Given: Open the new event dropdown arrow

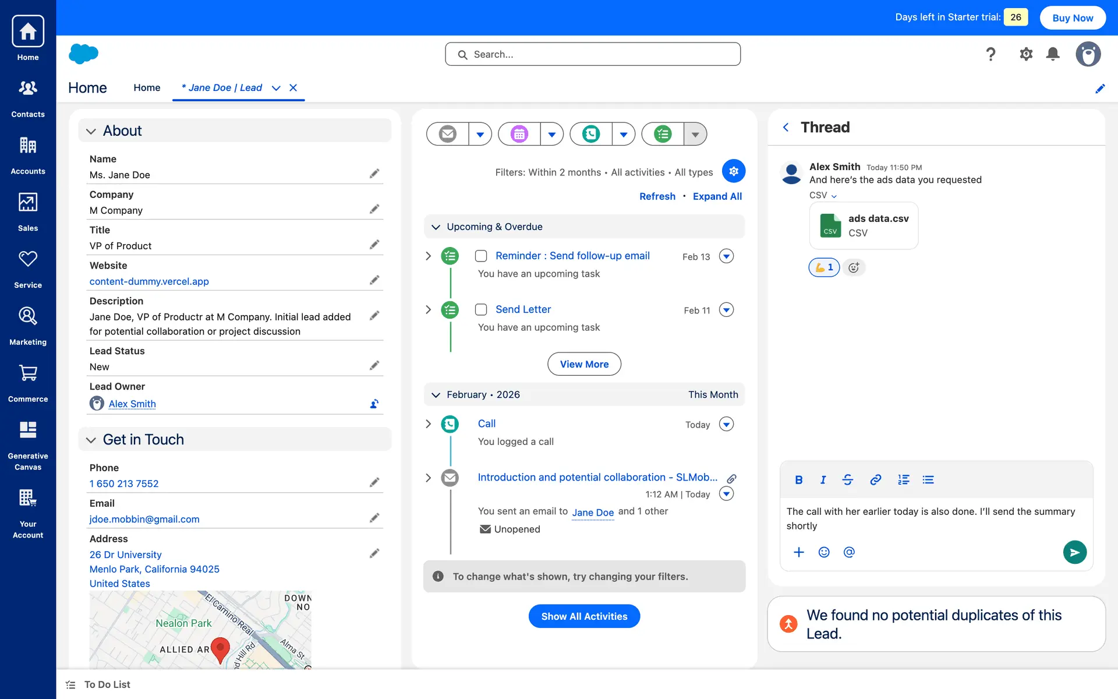Looking at the screenshot, I should pyautogui.click(x=551, y=135).
